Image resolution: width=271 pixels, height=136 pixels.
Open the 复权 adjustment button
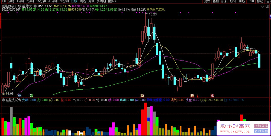tap(207, 1)
